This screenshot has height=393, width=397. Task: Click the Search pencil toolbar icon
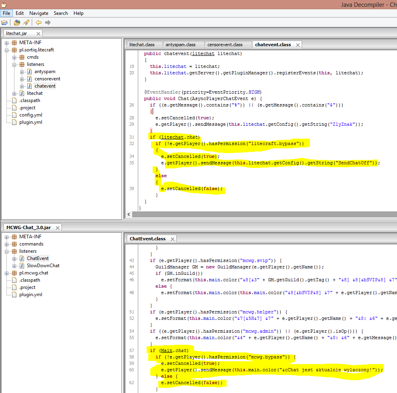point(26,23)
